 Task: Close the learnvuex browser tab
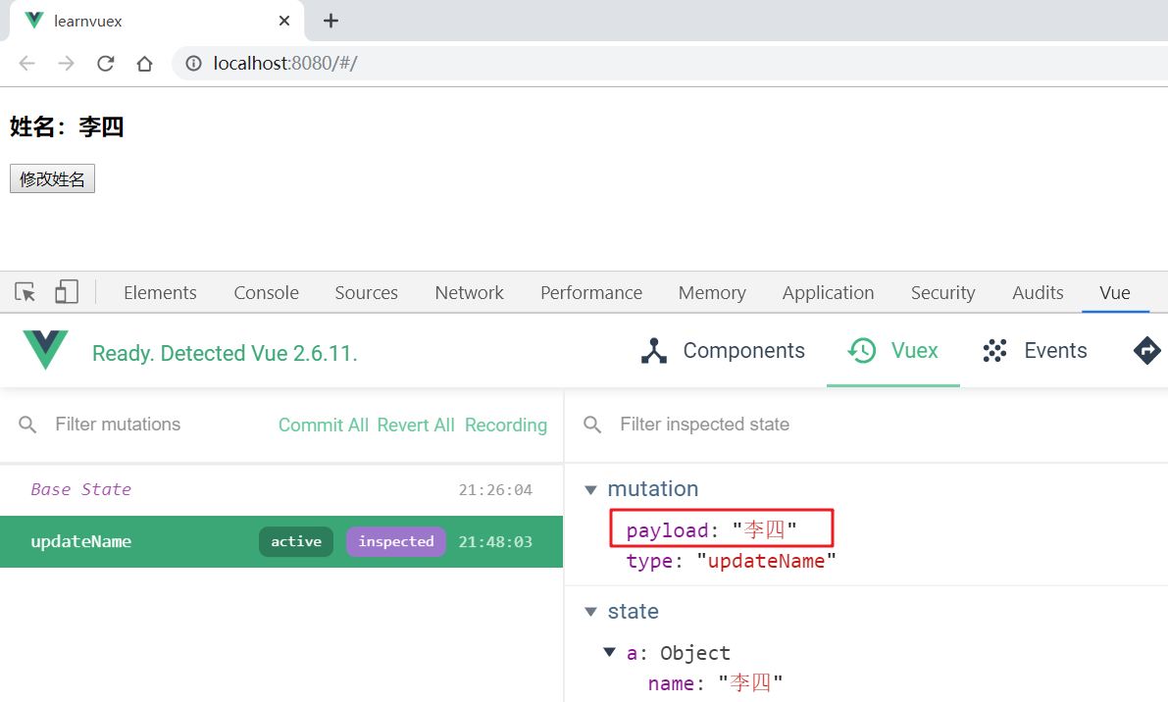coord(285,21)
